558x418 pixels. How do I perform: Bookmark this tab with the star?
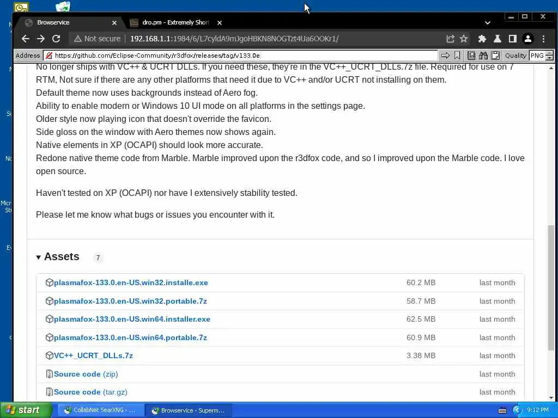464,39
